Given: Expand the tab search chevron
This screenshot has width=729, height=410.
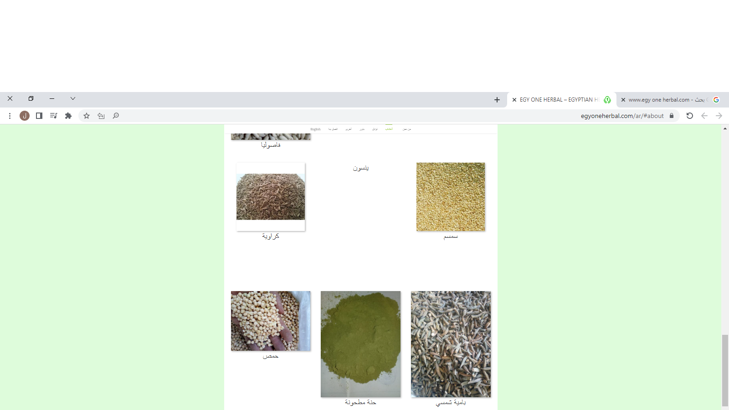Looking at the screenshot, I should pos(73,98).
